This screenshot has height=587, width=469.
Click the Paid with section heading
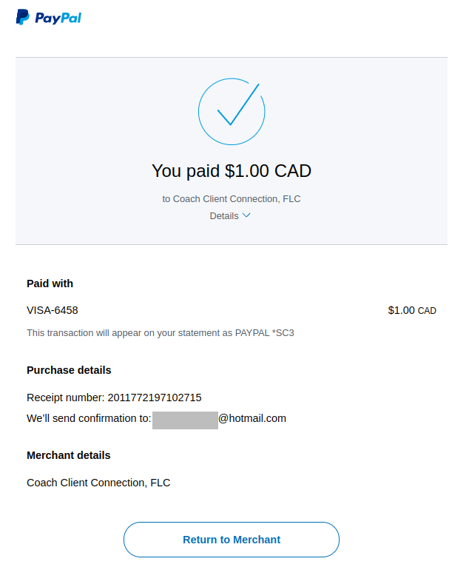50,284
